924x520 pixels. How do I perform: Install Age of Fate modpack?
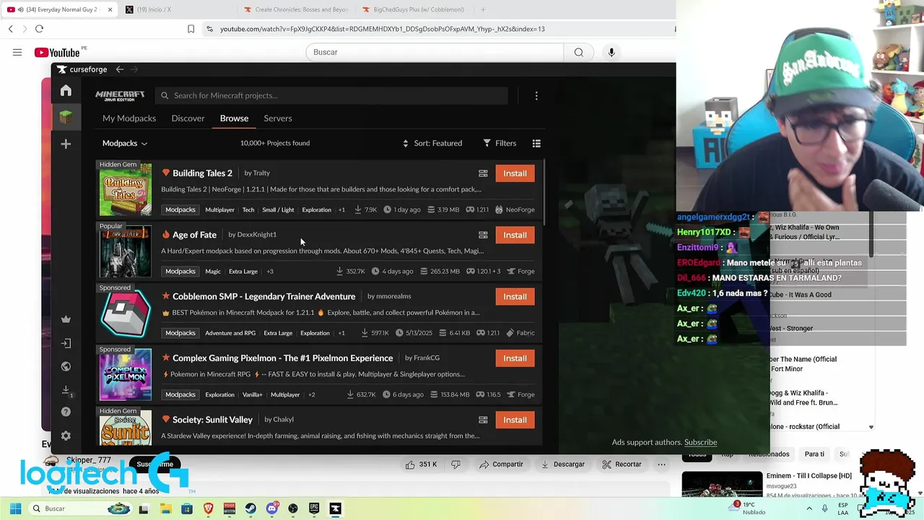pos(515,235)
